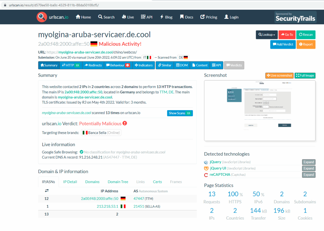Click the SecurityTrails sponsor banner
Viewport: 324px width, 231px height.
point(295,17)
